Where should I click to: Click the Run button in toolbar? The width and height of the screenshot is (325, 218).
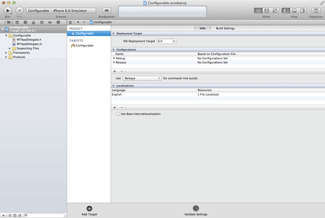click(8, 11)
